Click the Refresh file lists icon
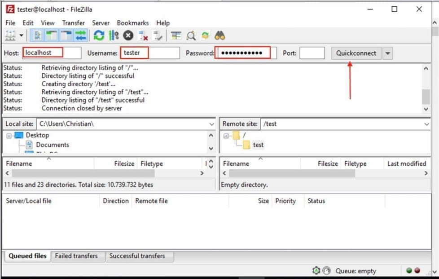This screenshot has height=279, width=439. [99, 35]
